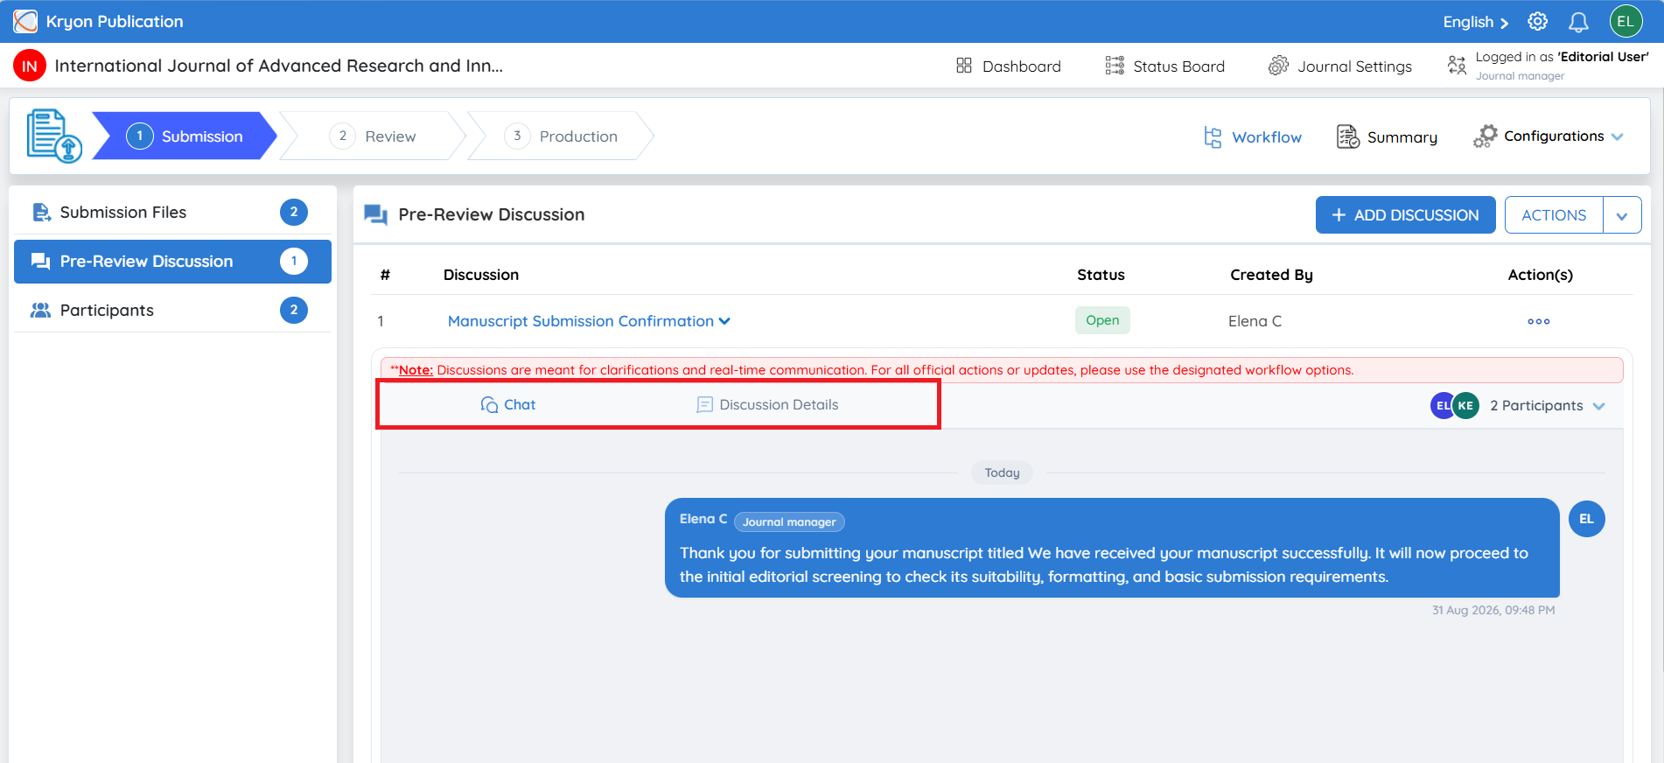Click the KE participant avatar
The height and width of the screenshot is (763, 1664).
[x=1465, y=406]
